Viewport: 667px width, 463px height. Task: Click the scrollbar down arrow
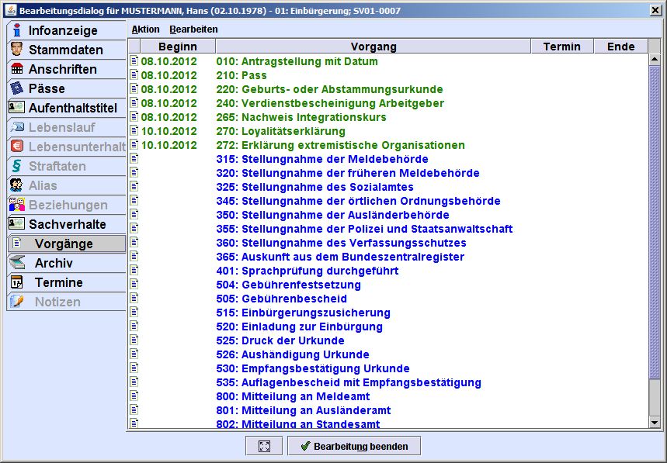[655, 422]
